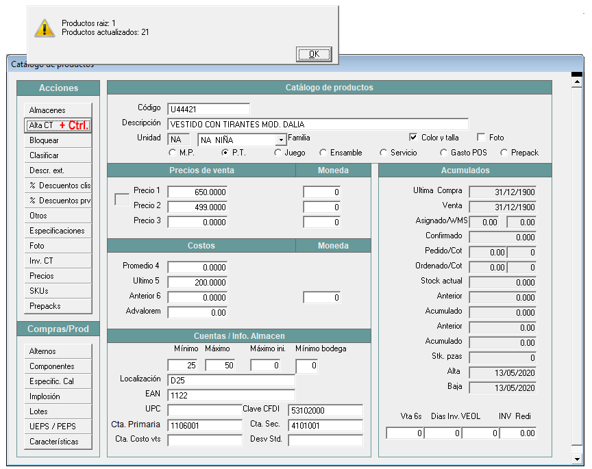Click the Anterior 6 cost field
Screen dimensions: 592x469
point(197,298)
